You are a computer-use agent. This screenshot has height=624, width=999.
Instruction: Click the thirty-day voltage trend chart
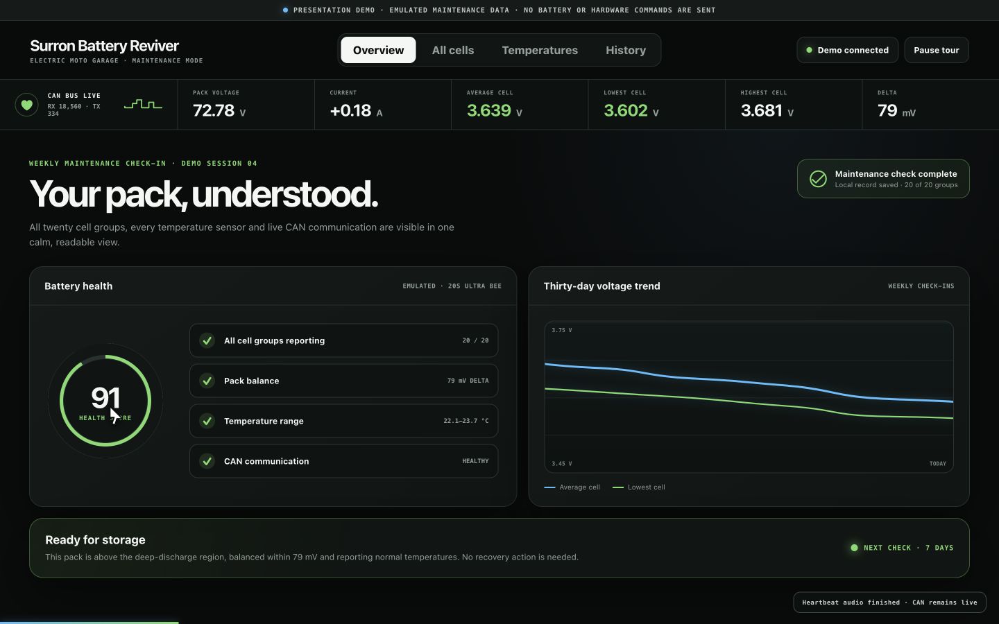point(749,397)
